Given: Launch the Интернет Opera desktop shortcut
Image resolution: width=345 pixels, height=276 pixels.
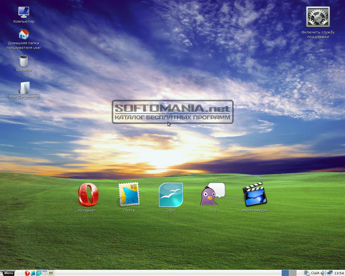Looking at the screenshot, I should coord(88,195).
